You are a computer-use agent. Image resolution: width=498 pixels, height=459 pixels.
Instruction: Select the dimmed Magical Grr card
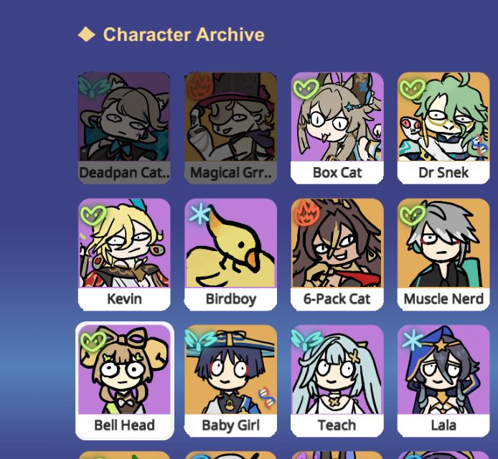[230, 128]
